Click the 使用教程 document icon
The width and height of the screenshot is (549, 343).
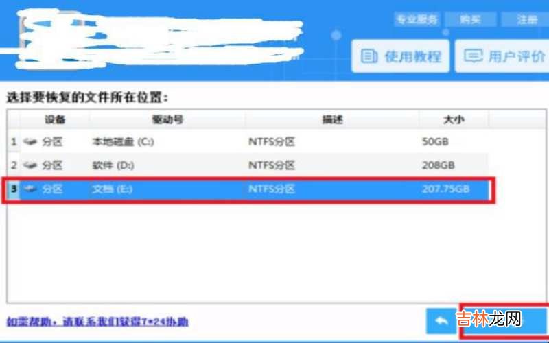[x=369, y=56]
